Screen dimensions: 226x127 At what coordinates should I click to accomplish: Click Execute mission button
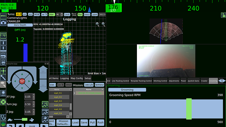click(x=89, y=85)
